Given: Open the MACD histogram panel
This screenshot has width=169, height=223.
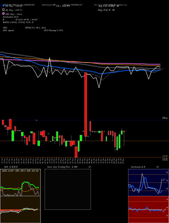Looking at the screenshot, I should [x=20, y=209].
